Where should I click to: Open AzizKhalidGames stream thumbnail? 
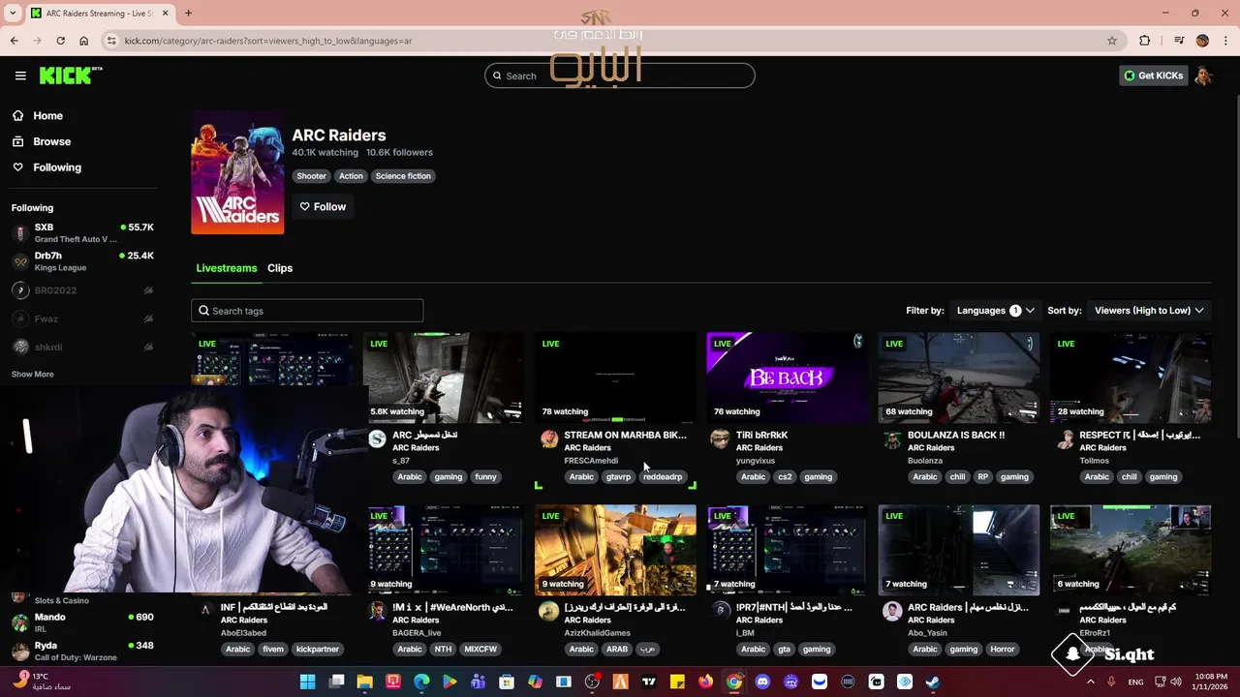click(615, 550)
